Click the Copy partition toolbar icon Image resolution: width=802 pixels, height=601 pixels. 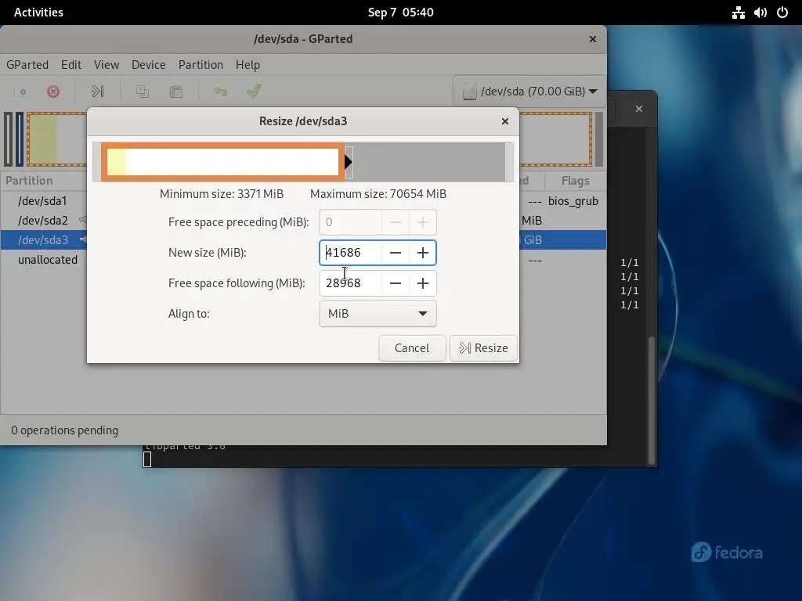tap(143, 92)
